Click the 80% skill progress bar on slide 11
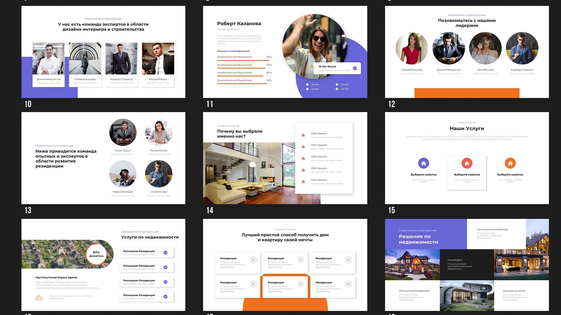Screen dimensions: 561x315 point(244,76)
